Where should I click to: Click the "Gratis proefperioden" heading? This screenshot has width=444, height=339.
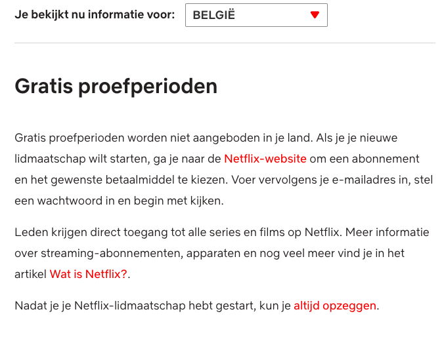(116, 86)
